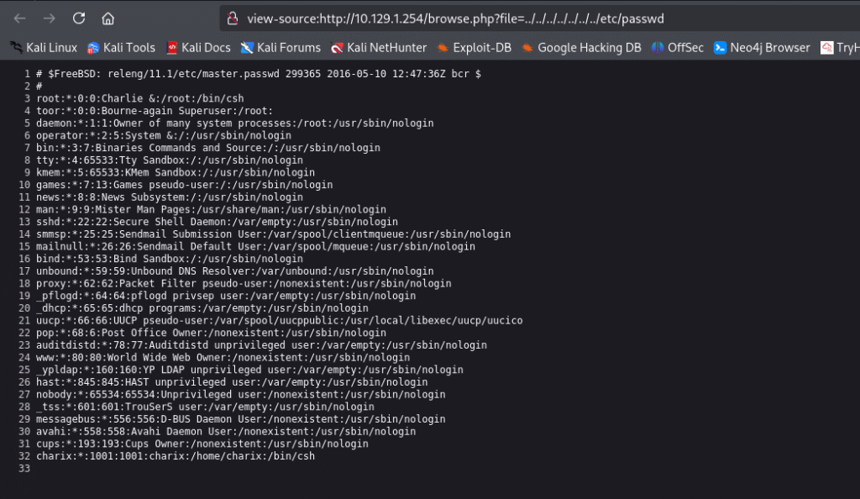The width and height of the screenshot is (860, 499).
Task: Click the hast HAST unprivileged user line
Action: pyautogui.click(x=232, y=382)
